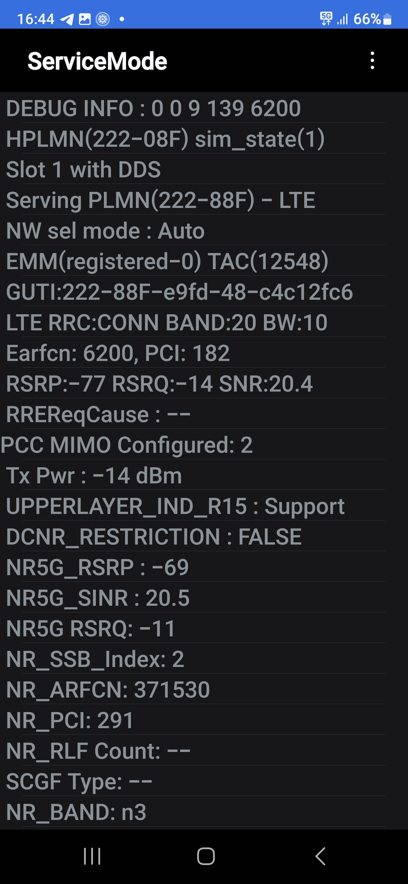408x884 pixels.
Task: Tap the gallery image notification icon
Action: (x=85, y=19)
